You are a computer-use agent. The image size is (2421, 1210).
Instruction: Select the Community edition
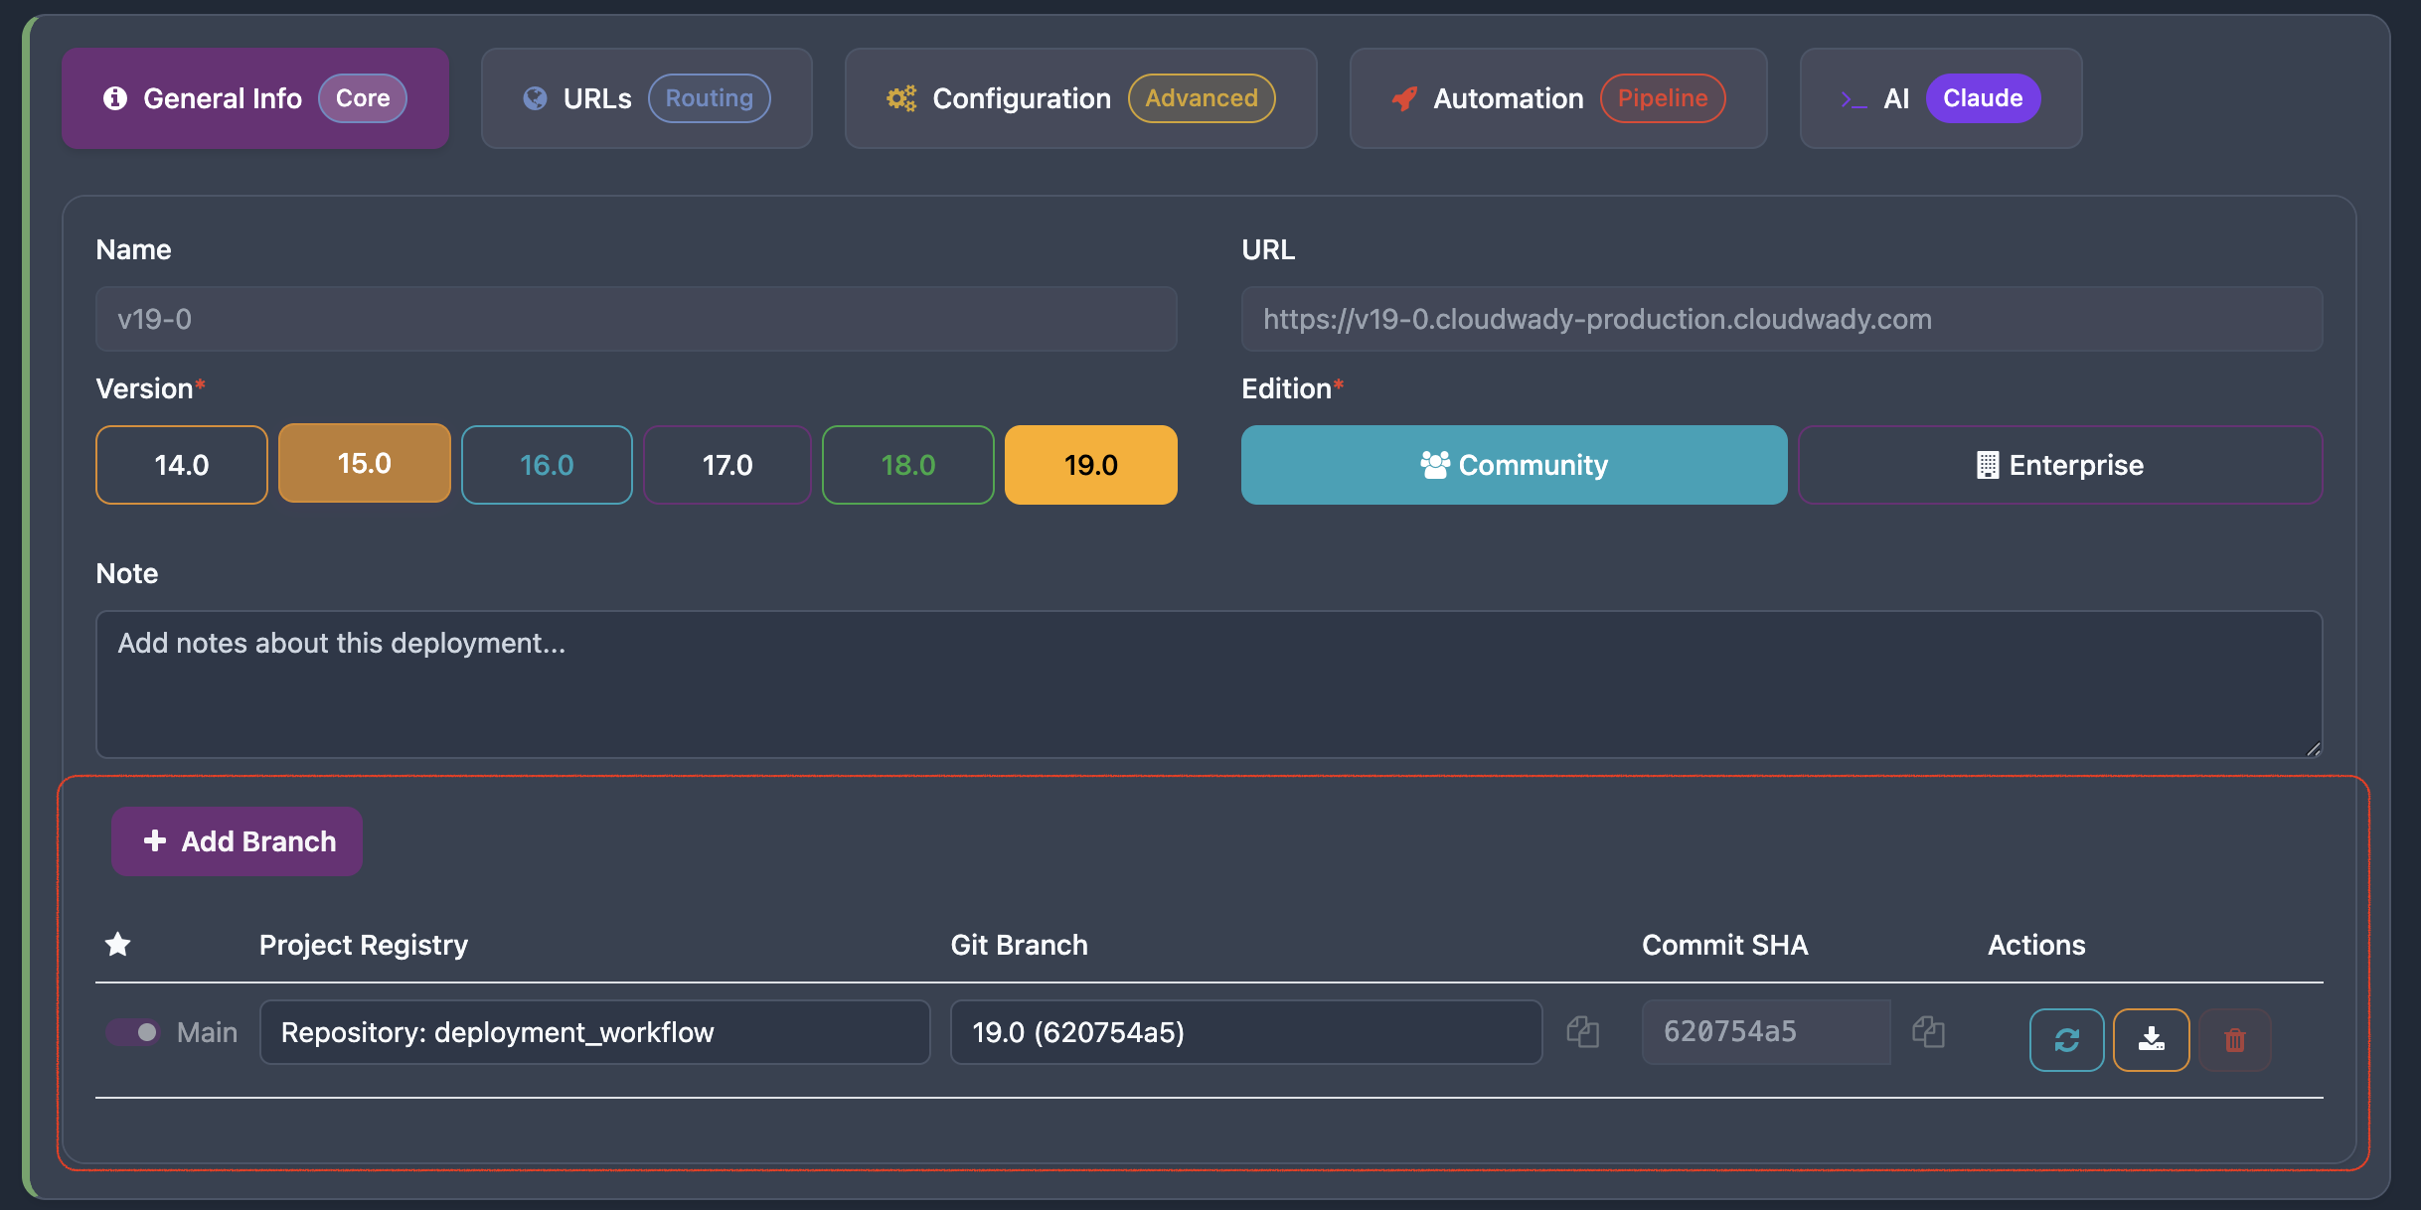tap(1514, 464)
